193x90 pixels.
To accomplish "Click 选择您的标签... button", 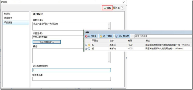I will (x=47, y=42).
